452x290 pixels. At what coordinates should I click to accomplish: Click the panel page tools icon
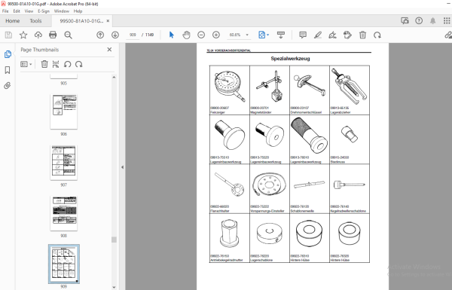click(56, 64)
